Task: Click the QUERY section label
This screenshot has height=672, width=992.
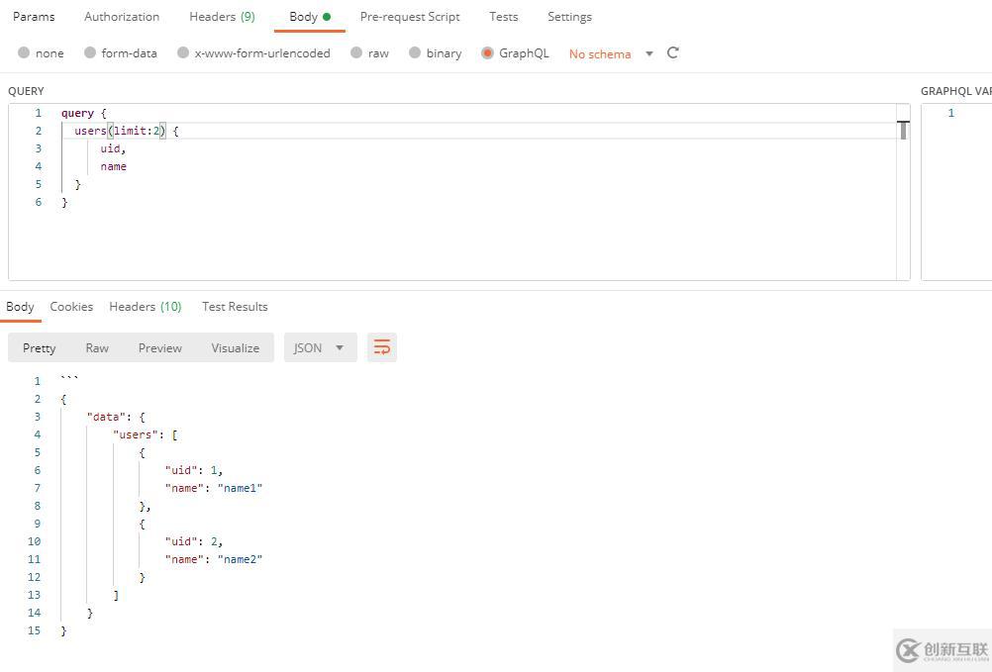Action: click(x=26, y=91)
